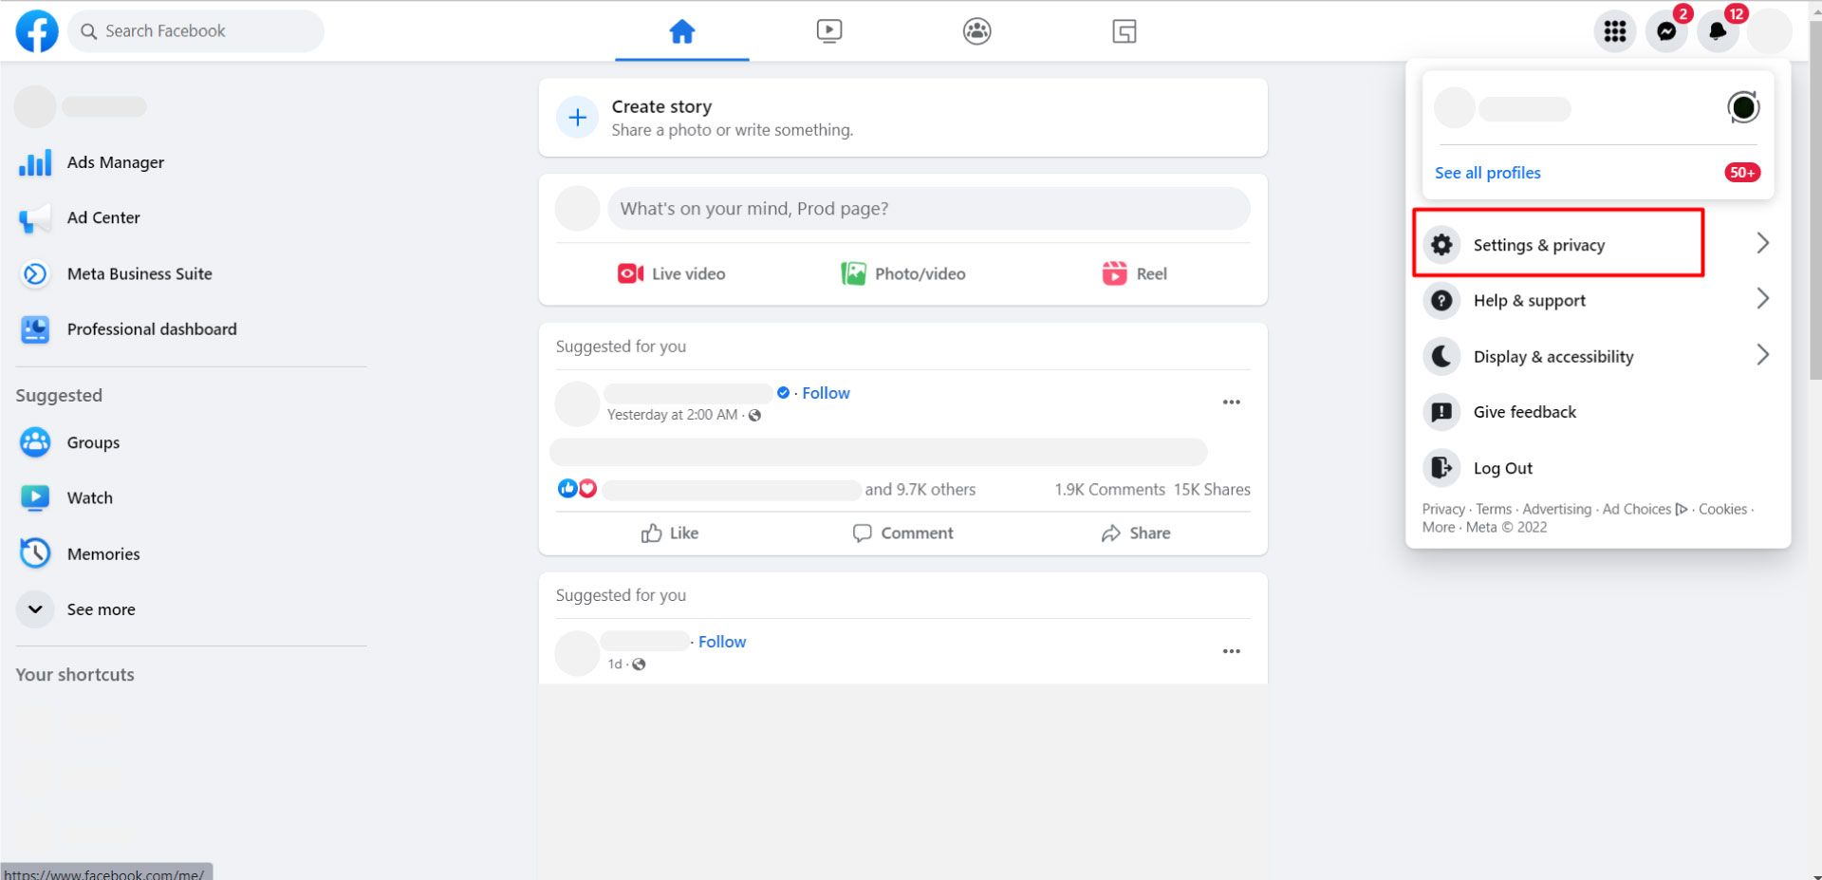View the 15K Shares
Image resolution: width=1822 pixels, height=880 pixels.
pyautogui.click(x=1212, y=490)
